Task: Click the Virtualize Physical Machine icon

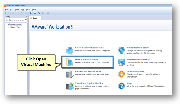Action: click(70, 86)
